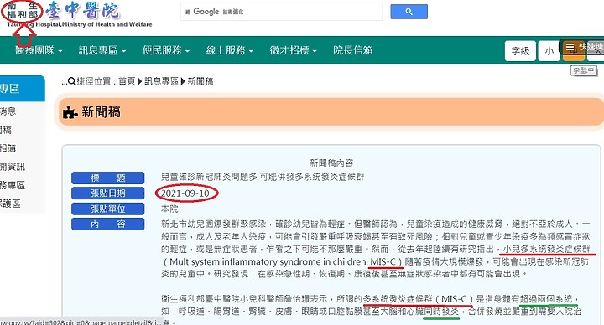Click the 字級 label button
604x325 pixels.
520,51
